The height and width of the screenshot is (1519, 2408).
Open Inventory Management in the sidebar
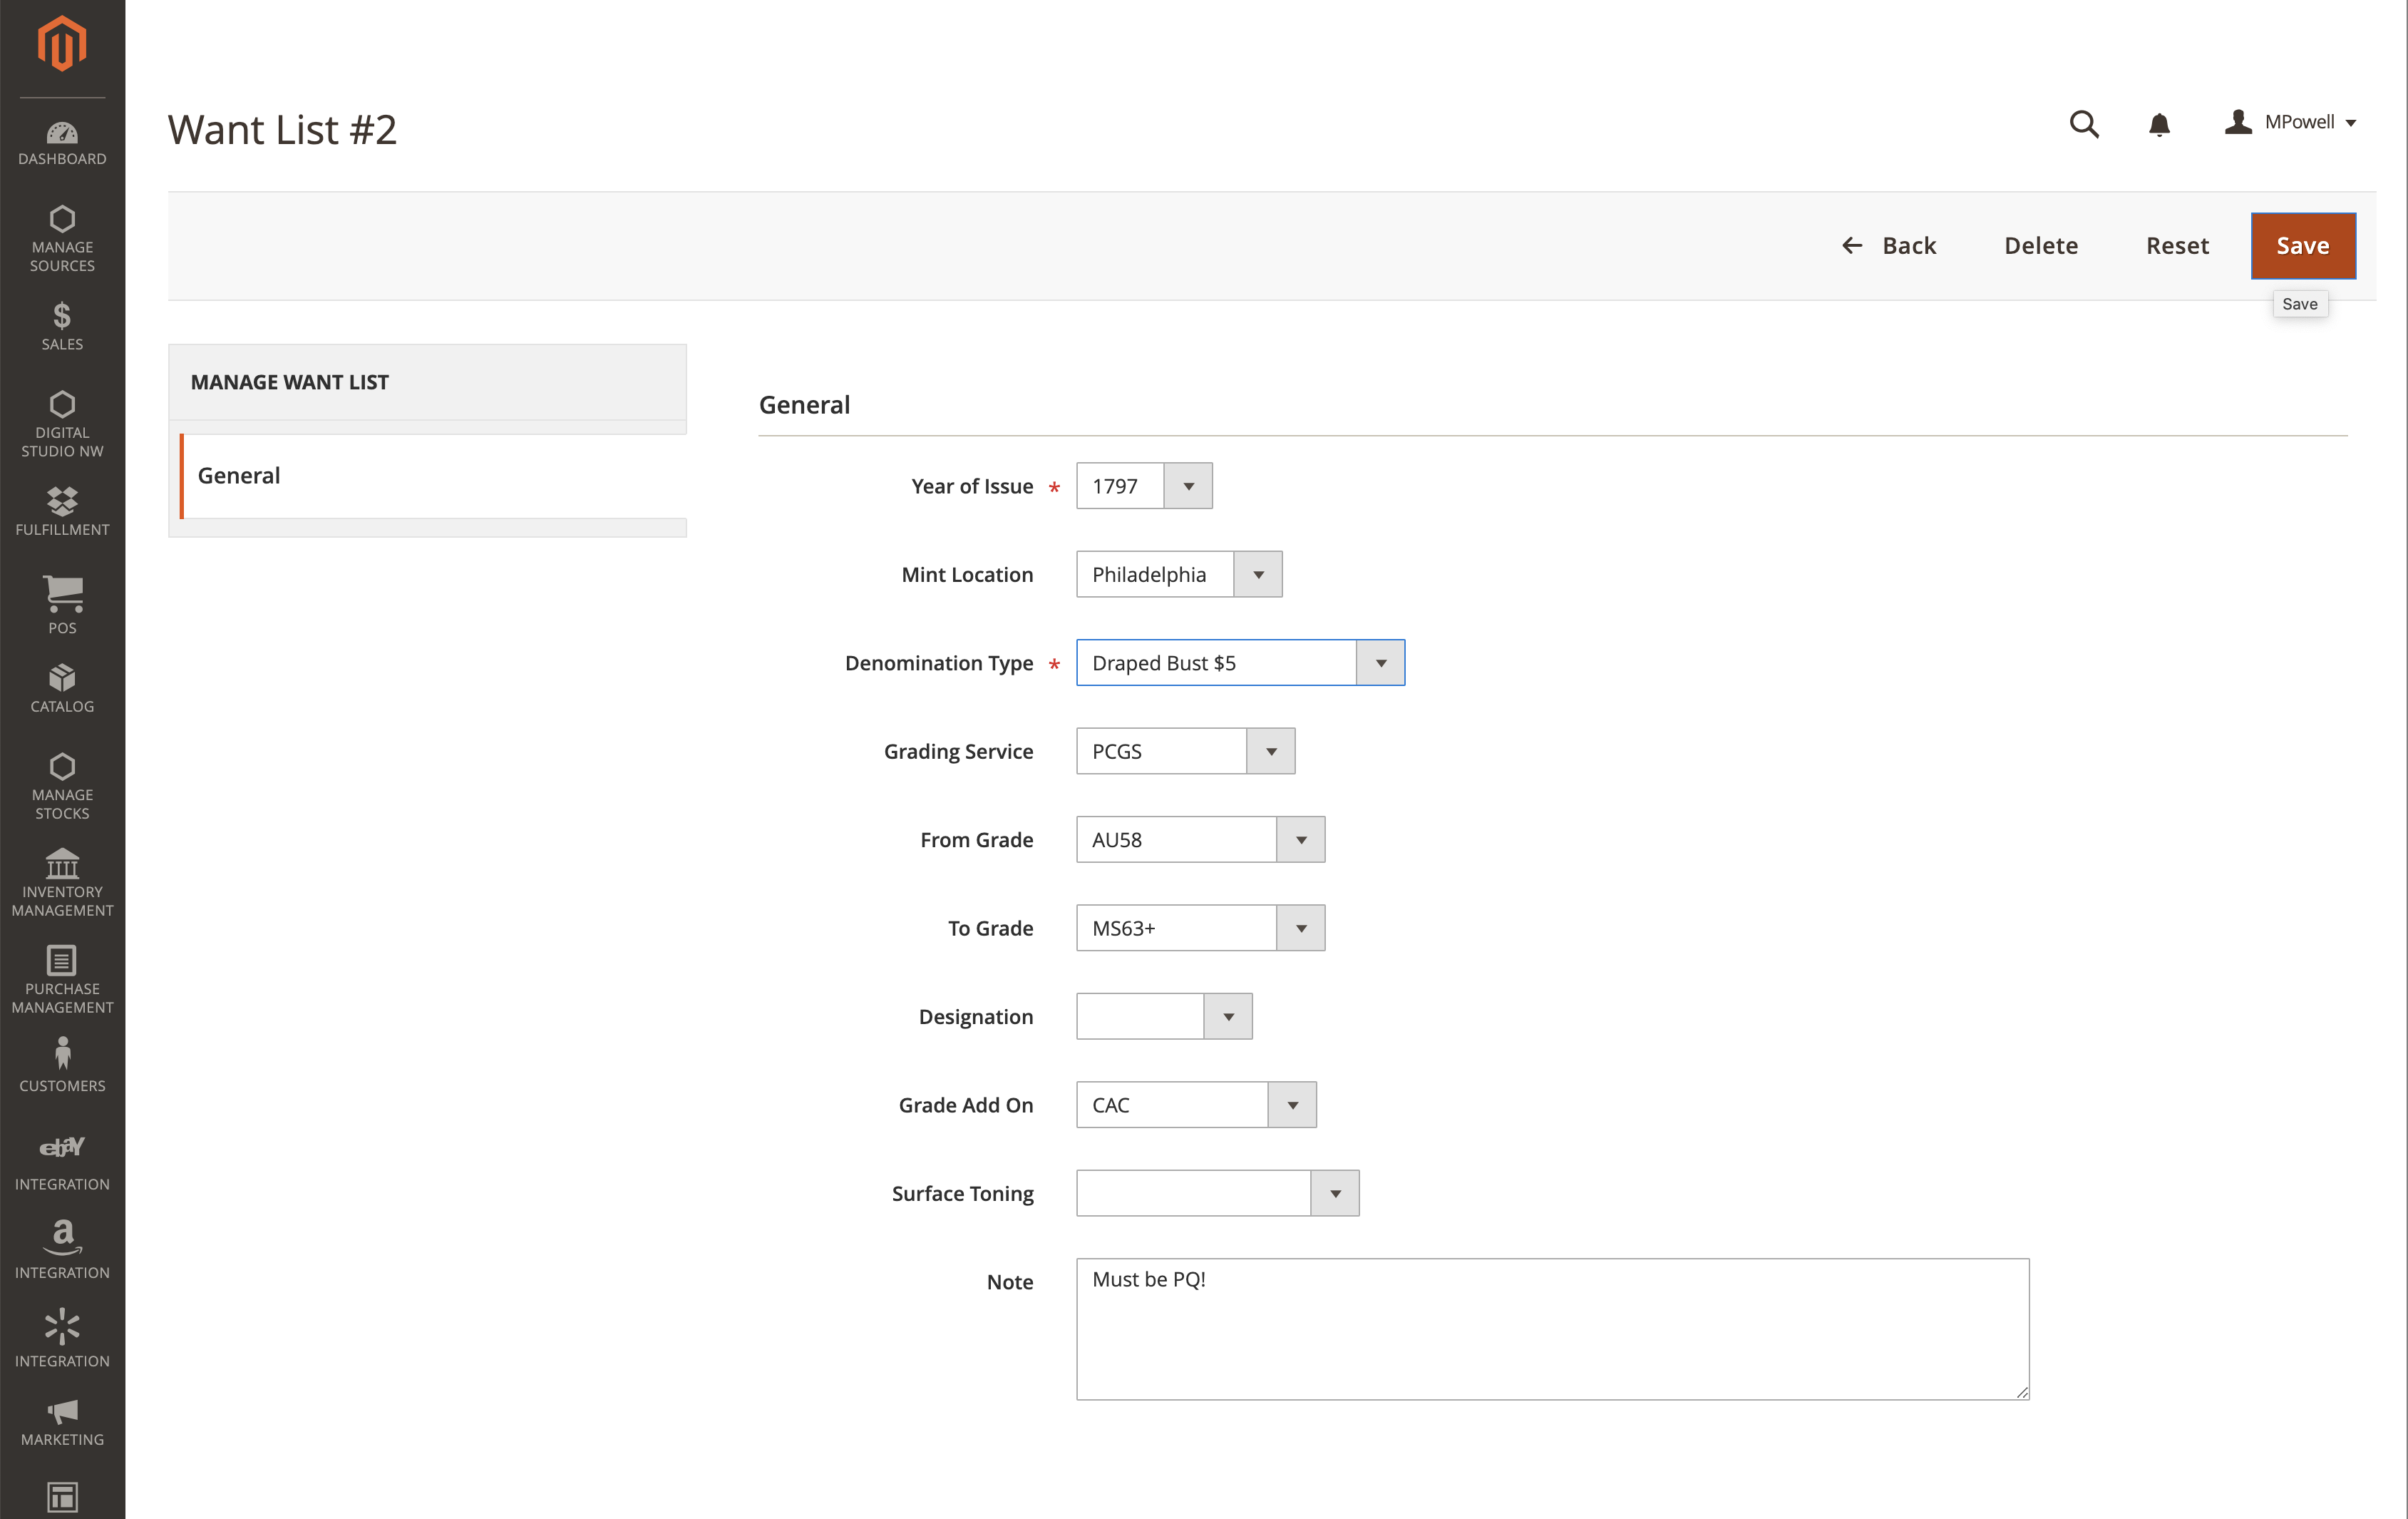(62, 883)
